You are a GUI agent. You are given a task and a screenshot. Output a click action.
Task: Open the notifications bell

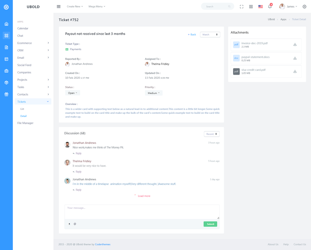(x=270, y=7)
